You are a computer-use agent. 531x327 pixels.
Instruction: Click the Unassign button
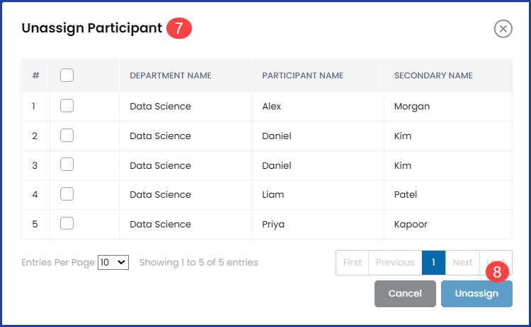(x=476, y=294)
